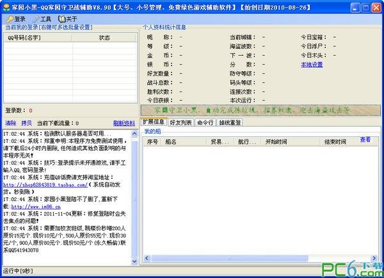Switch to the 掉线重登 tab

click(230, 122)
